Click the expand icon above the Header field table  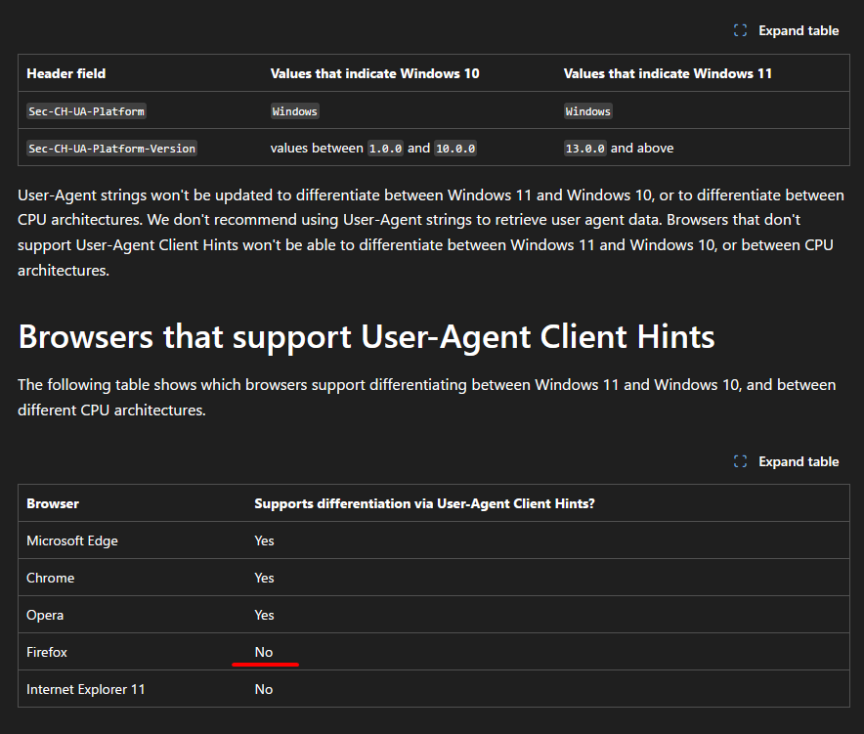point(740,30)
